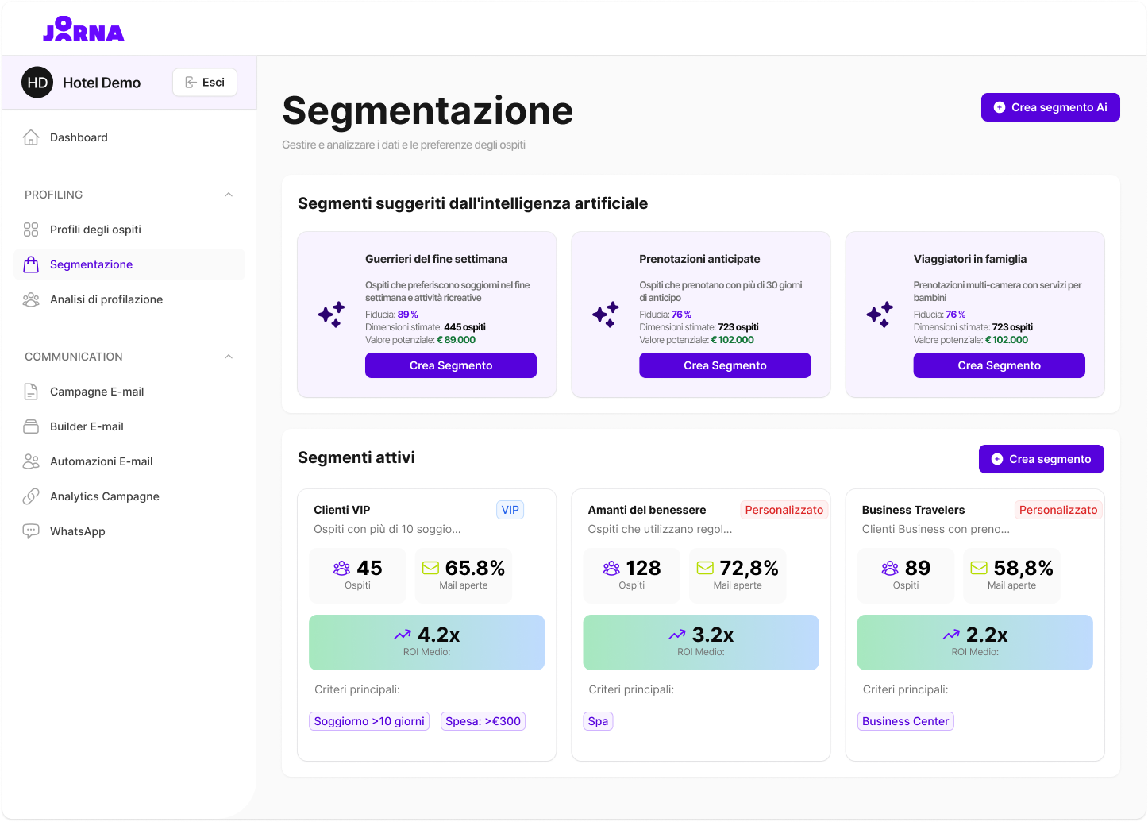Click the Profili degli ospiti grid icon
Screen dimensions: 1148x822
point(31,230)
